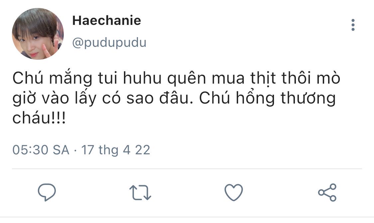Open share sheet from the connected-nodes icon
Screen dimensions: 374x223
pos(327,192)
